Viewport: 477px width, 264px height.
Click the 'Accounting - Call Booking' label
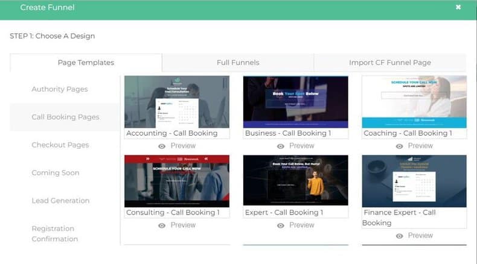pos(172,133)
